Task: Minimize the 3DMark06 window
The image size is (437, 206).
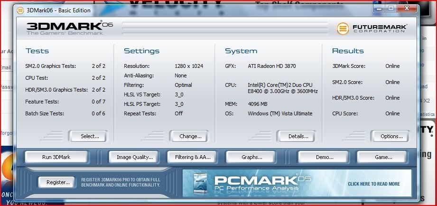Action: point(379,9)
